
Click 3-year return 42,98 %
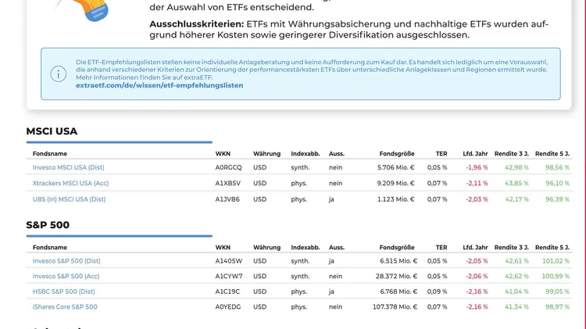click(x=517, y=167)
